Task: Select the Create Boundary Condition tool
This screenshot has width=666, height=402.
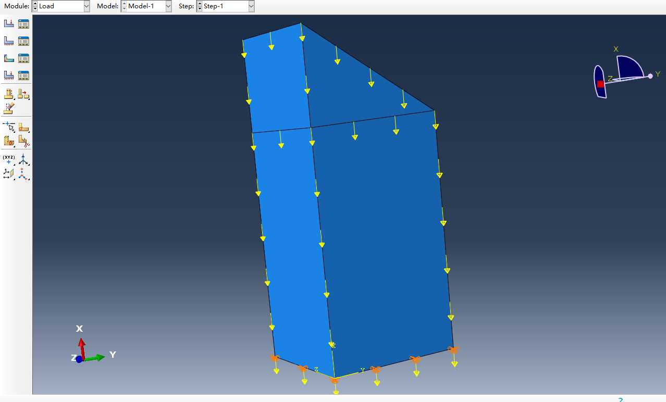Action: coord(9,41)
